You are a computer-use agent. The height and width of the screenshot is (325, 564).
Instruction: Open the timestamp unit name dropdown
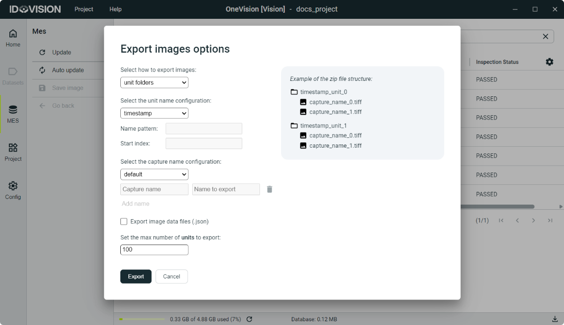[154, 113]
